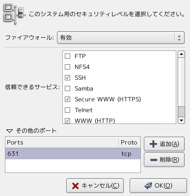Enable the FTP service checkbox
This screenshot has height=196, width=190.
(x=68, y=56)
